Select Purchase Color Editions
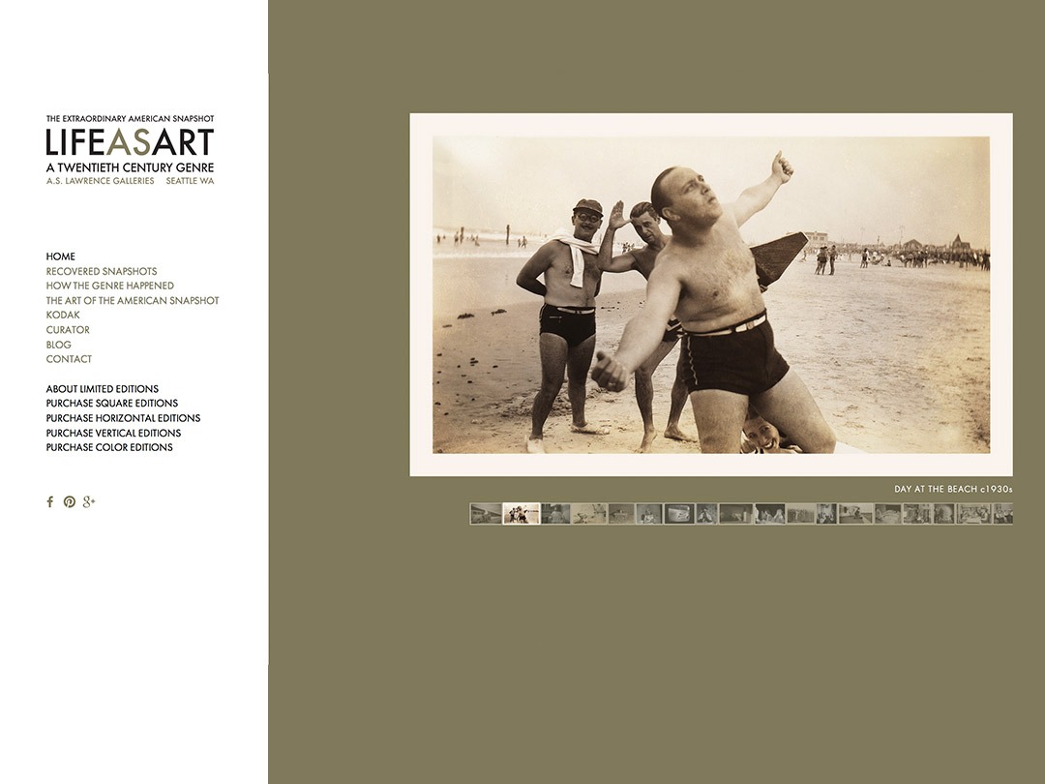The height and width of the screenshot is (784, 1045). click(x=109, y=448)
